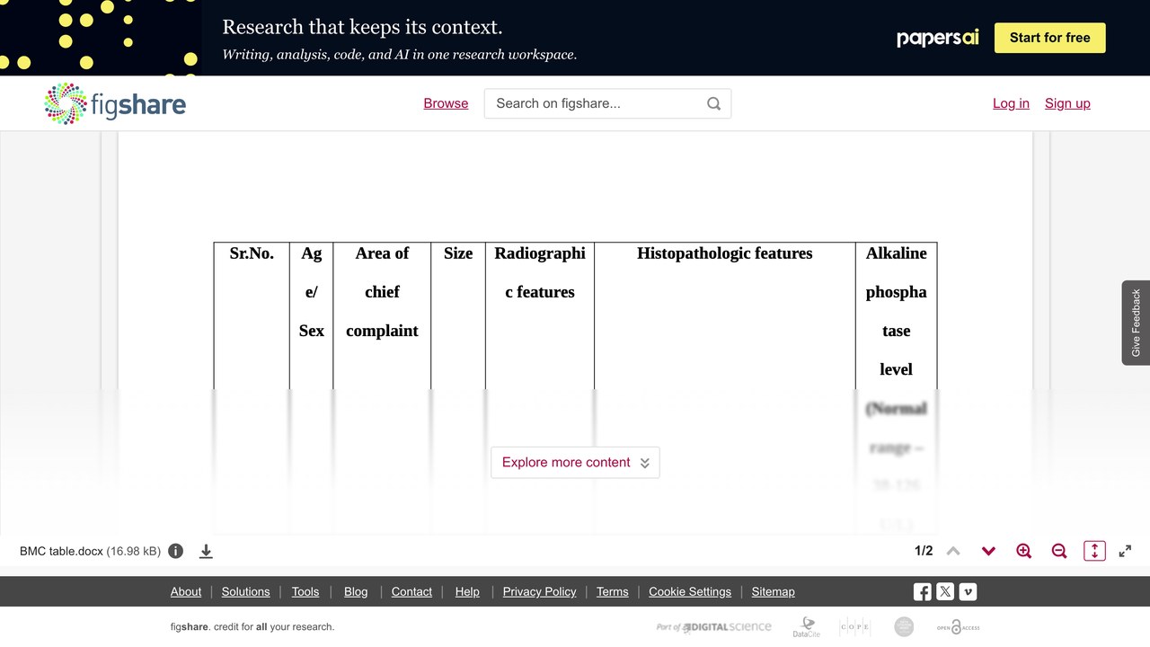Open the COPE logo link
Image resolution: width=1150 pixels, height=647 pixels.
pos(854,627)
